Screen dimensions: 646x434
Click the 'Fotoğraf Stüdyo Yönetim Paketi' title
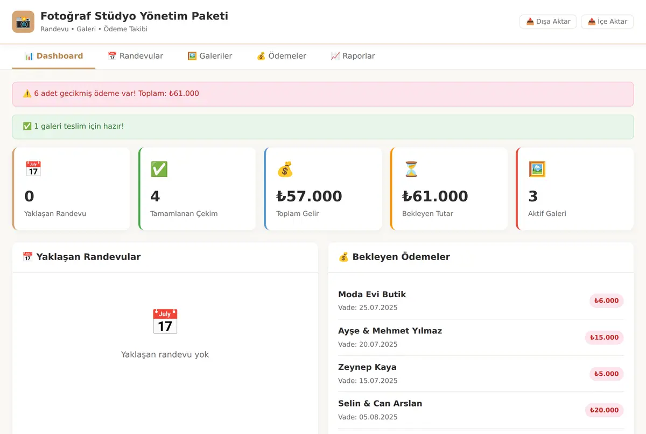pyautogui.click(x=134, y=16)
